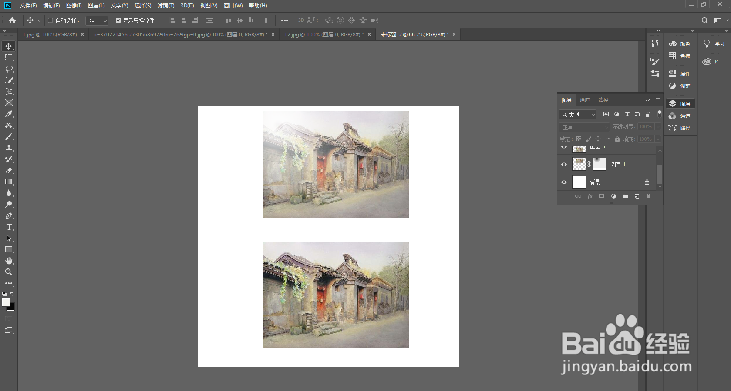The height and width of the screenshot is (391, 731).
Task: Select the Pen tool
Action: pos(9,215)
